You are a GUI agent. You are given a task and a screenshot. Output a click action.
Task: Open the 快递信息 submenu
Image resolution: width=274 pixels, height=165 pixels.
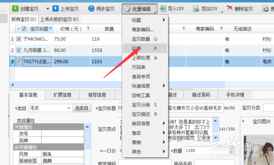click(x=145, y=86)
